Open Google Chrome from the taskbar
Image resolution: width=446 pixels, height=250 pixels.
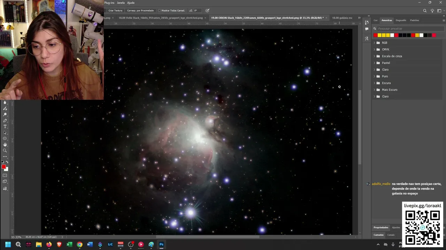[79, 244]
